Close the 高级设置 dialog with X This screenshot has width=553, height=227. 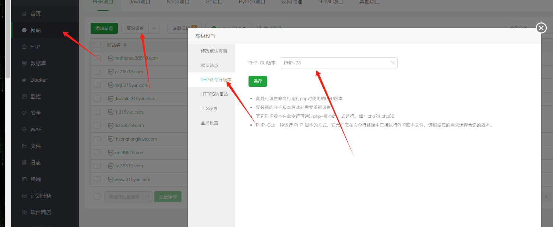click(x=541, y=28)
